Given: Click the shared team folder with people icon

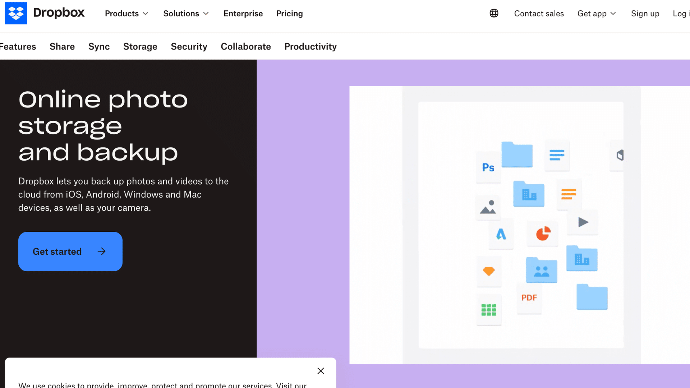Looking at the screenshot, I should (542, 270).
